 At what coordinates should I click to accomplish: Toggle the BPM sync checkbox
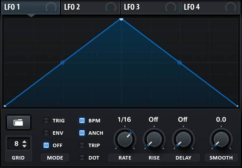click(82, 120)
